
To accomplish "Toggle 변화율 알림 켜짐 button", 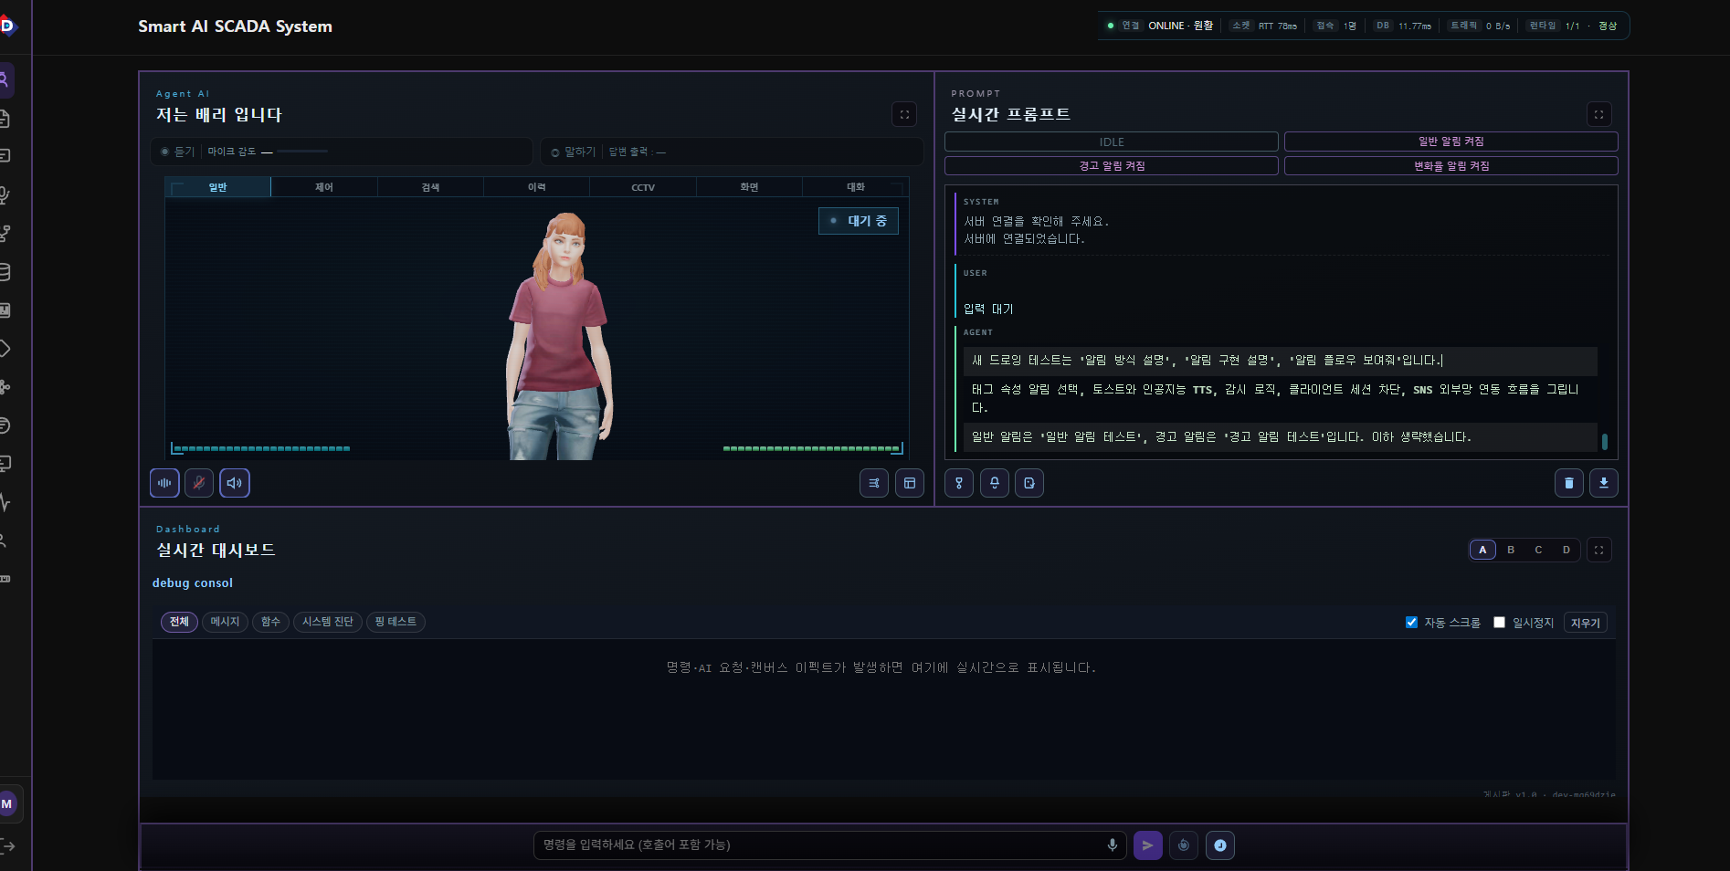I will tap(1451, 166).
